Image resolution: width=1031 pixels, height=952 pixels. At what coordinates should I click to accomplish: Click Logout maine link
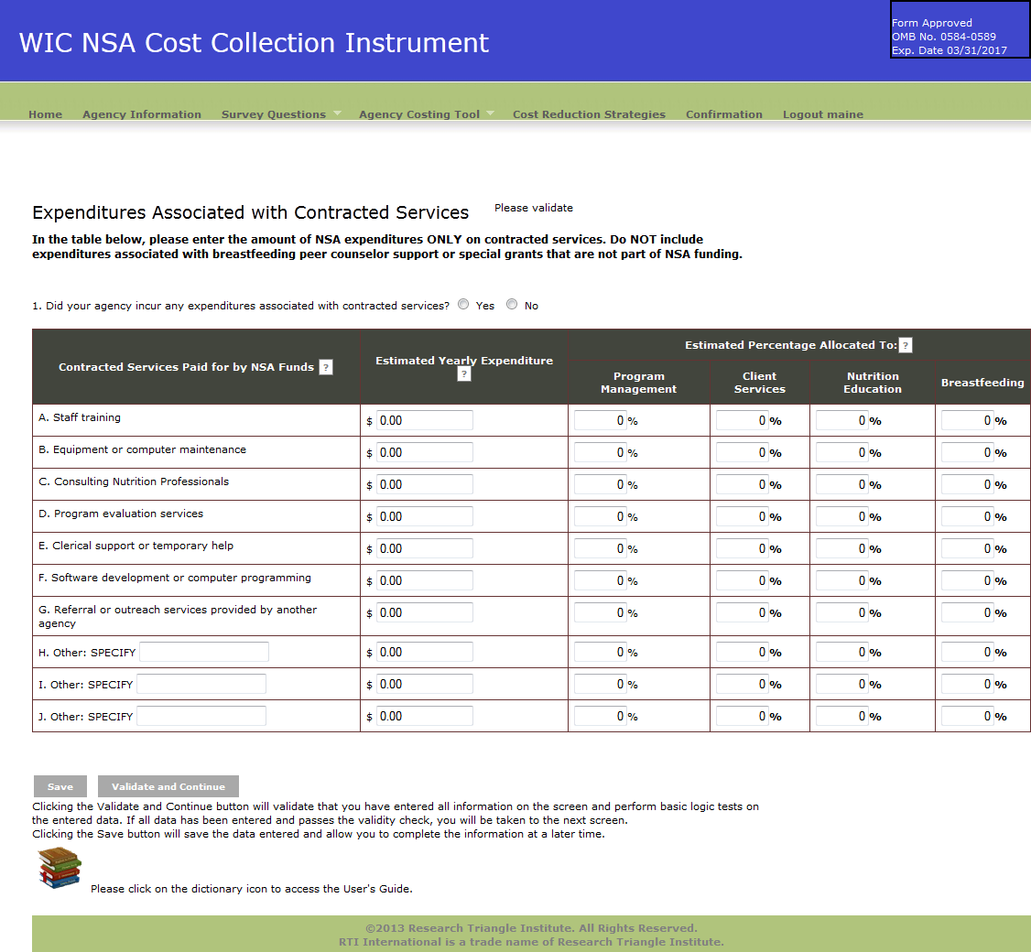(x=823, y=114)
